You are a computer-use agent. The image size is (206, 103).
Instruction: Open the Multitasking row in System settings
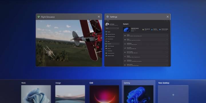click(x=146, y=61)
